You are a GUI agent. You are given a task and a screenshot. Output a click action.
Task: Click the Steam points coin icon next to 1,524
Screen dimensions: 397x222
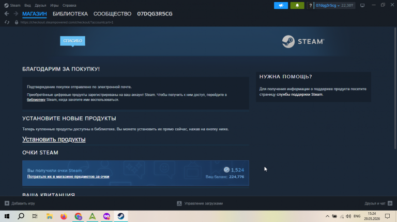(226, 170)
